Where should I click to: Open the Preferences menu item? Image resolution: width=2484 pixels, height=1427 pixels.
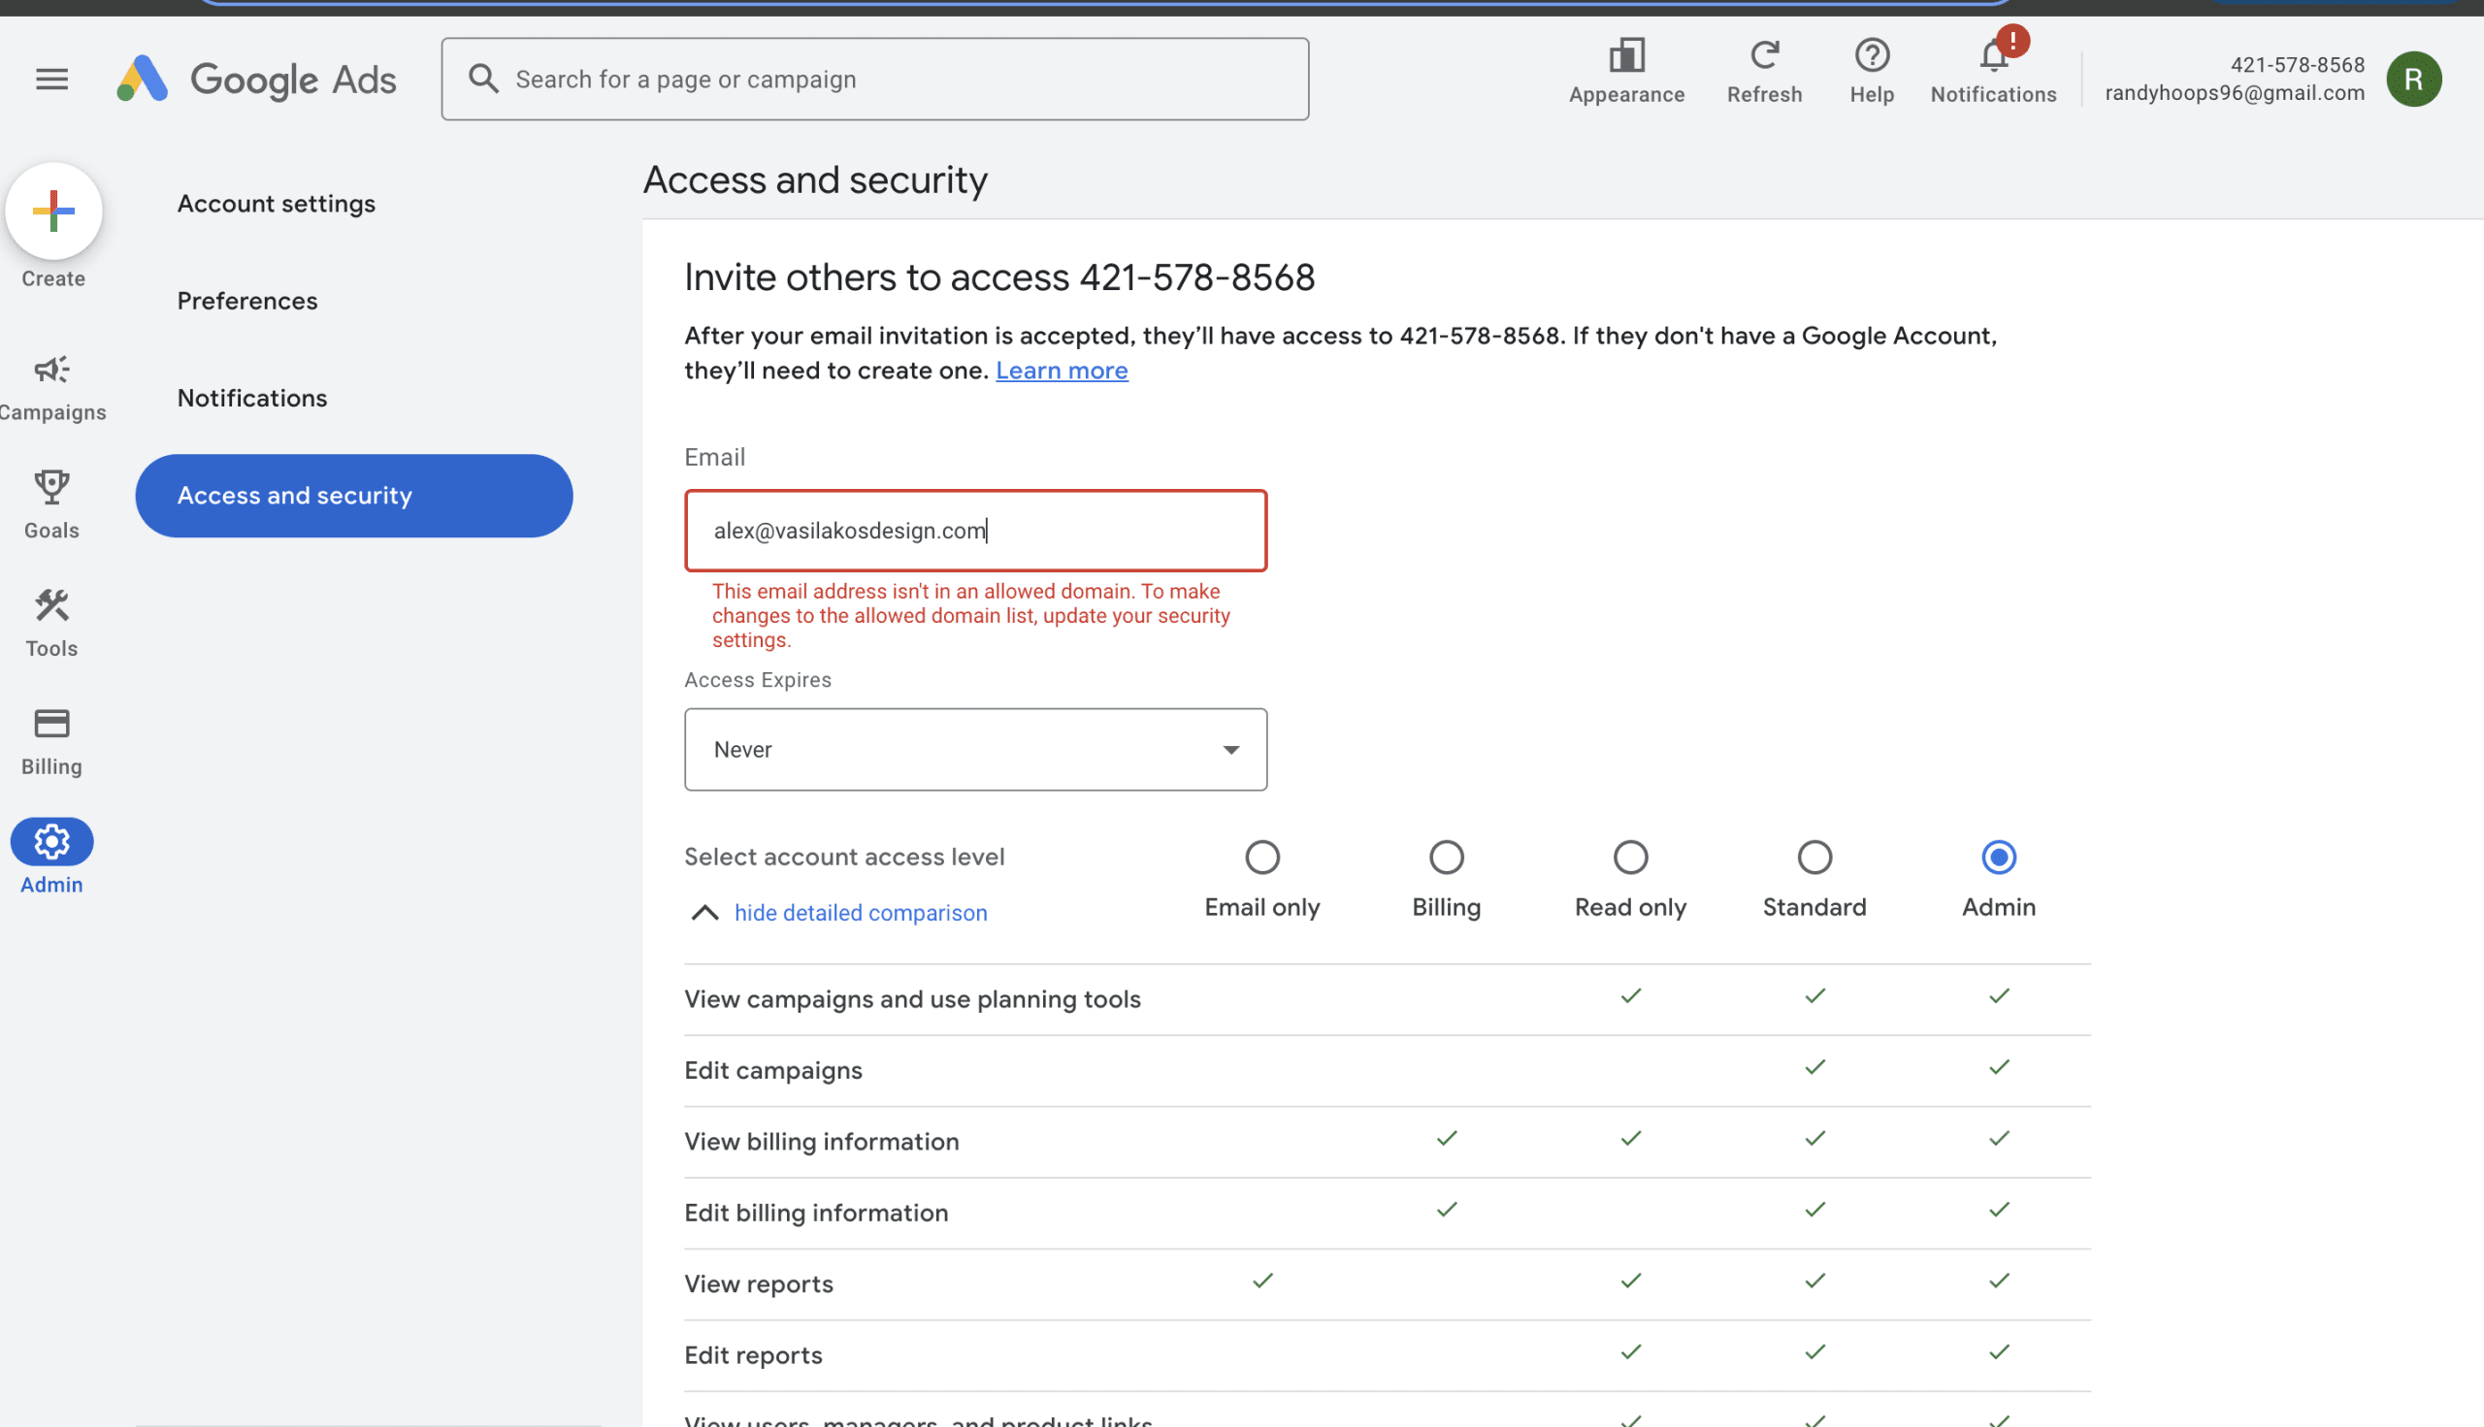point(247,301)
